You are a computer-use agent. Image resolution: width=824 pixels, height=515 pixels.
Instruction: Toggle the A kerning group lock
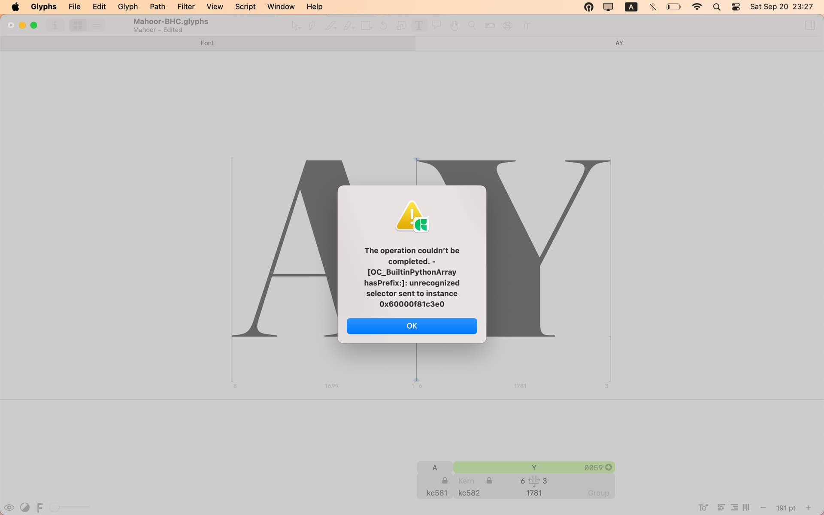click(x=445, y=481)
